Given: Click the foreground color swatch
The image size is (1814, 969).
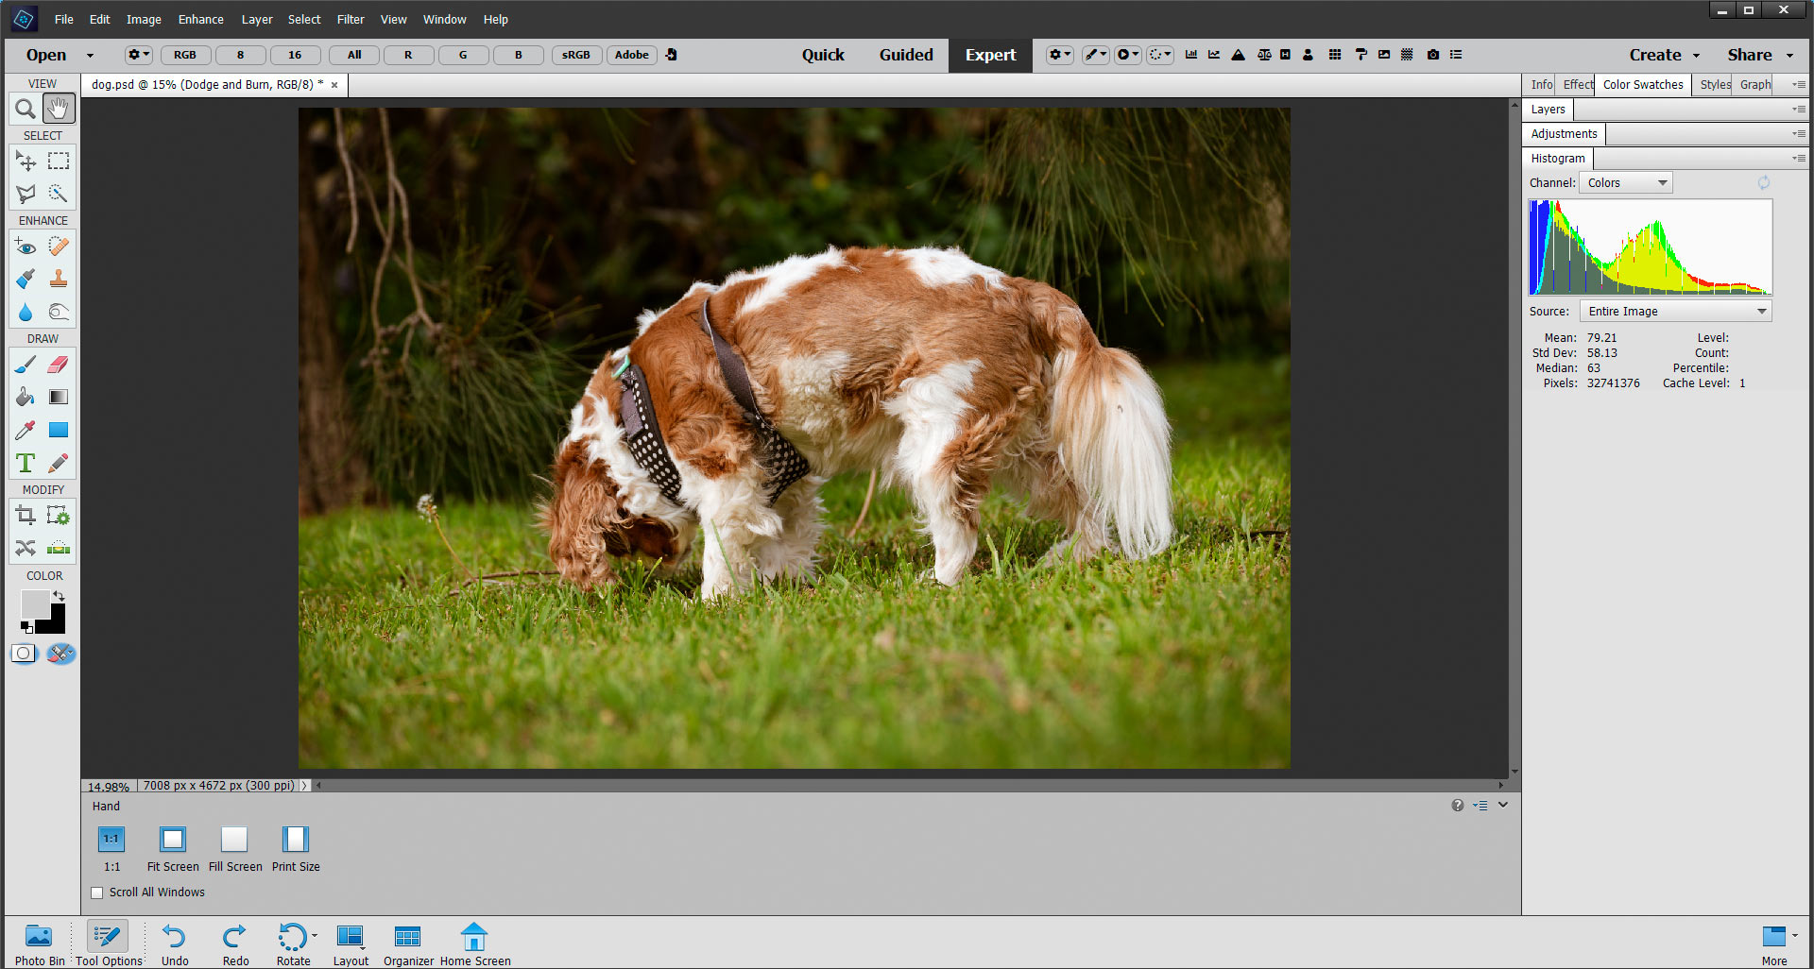Looking at the screenshot, I should [34, 604].
